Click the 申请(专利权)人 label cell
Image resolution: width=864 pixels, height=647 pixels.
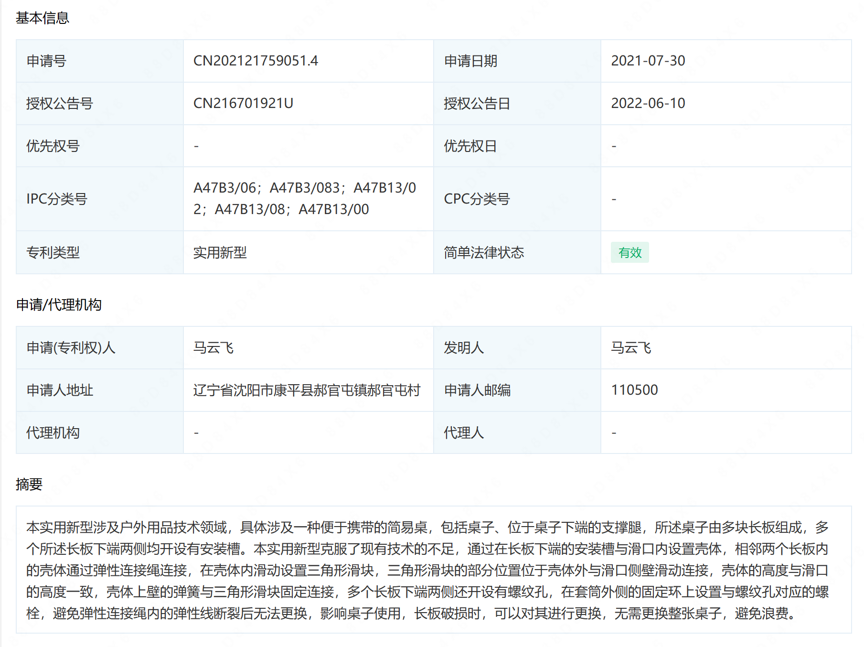(100, 348)
